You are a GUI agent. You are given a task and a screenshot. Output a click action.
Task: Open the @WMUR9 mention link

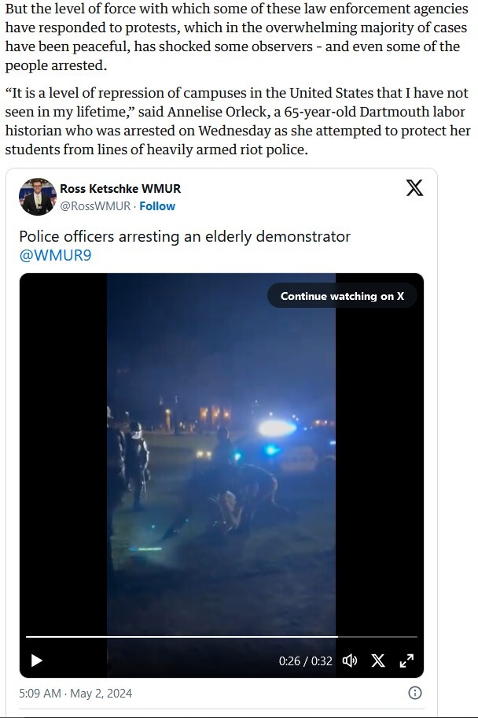point(55,255)
